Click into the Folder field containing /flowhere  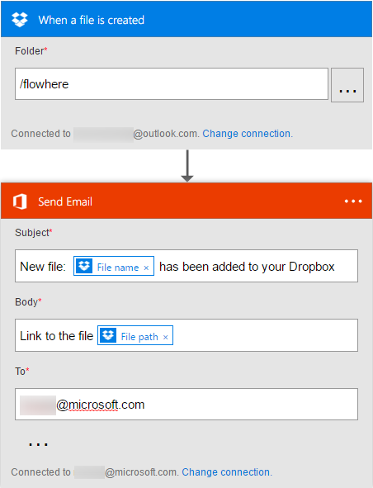pos(172,83)
